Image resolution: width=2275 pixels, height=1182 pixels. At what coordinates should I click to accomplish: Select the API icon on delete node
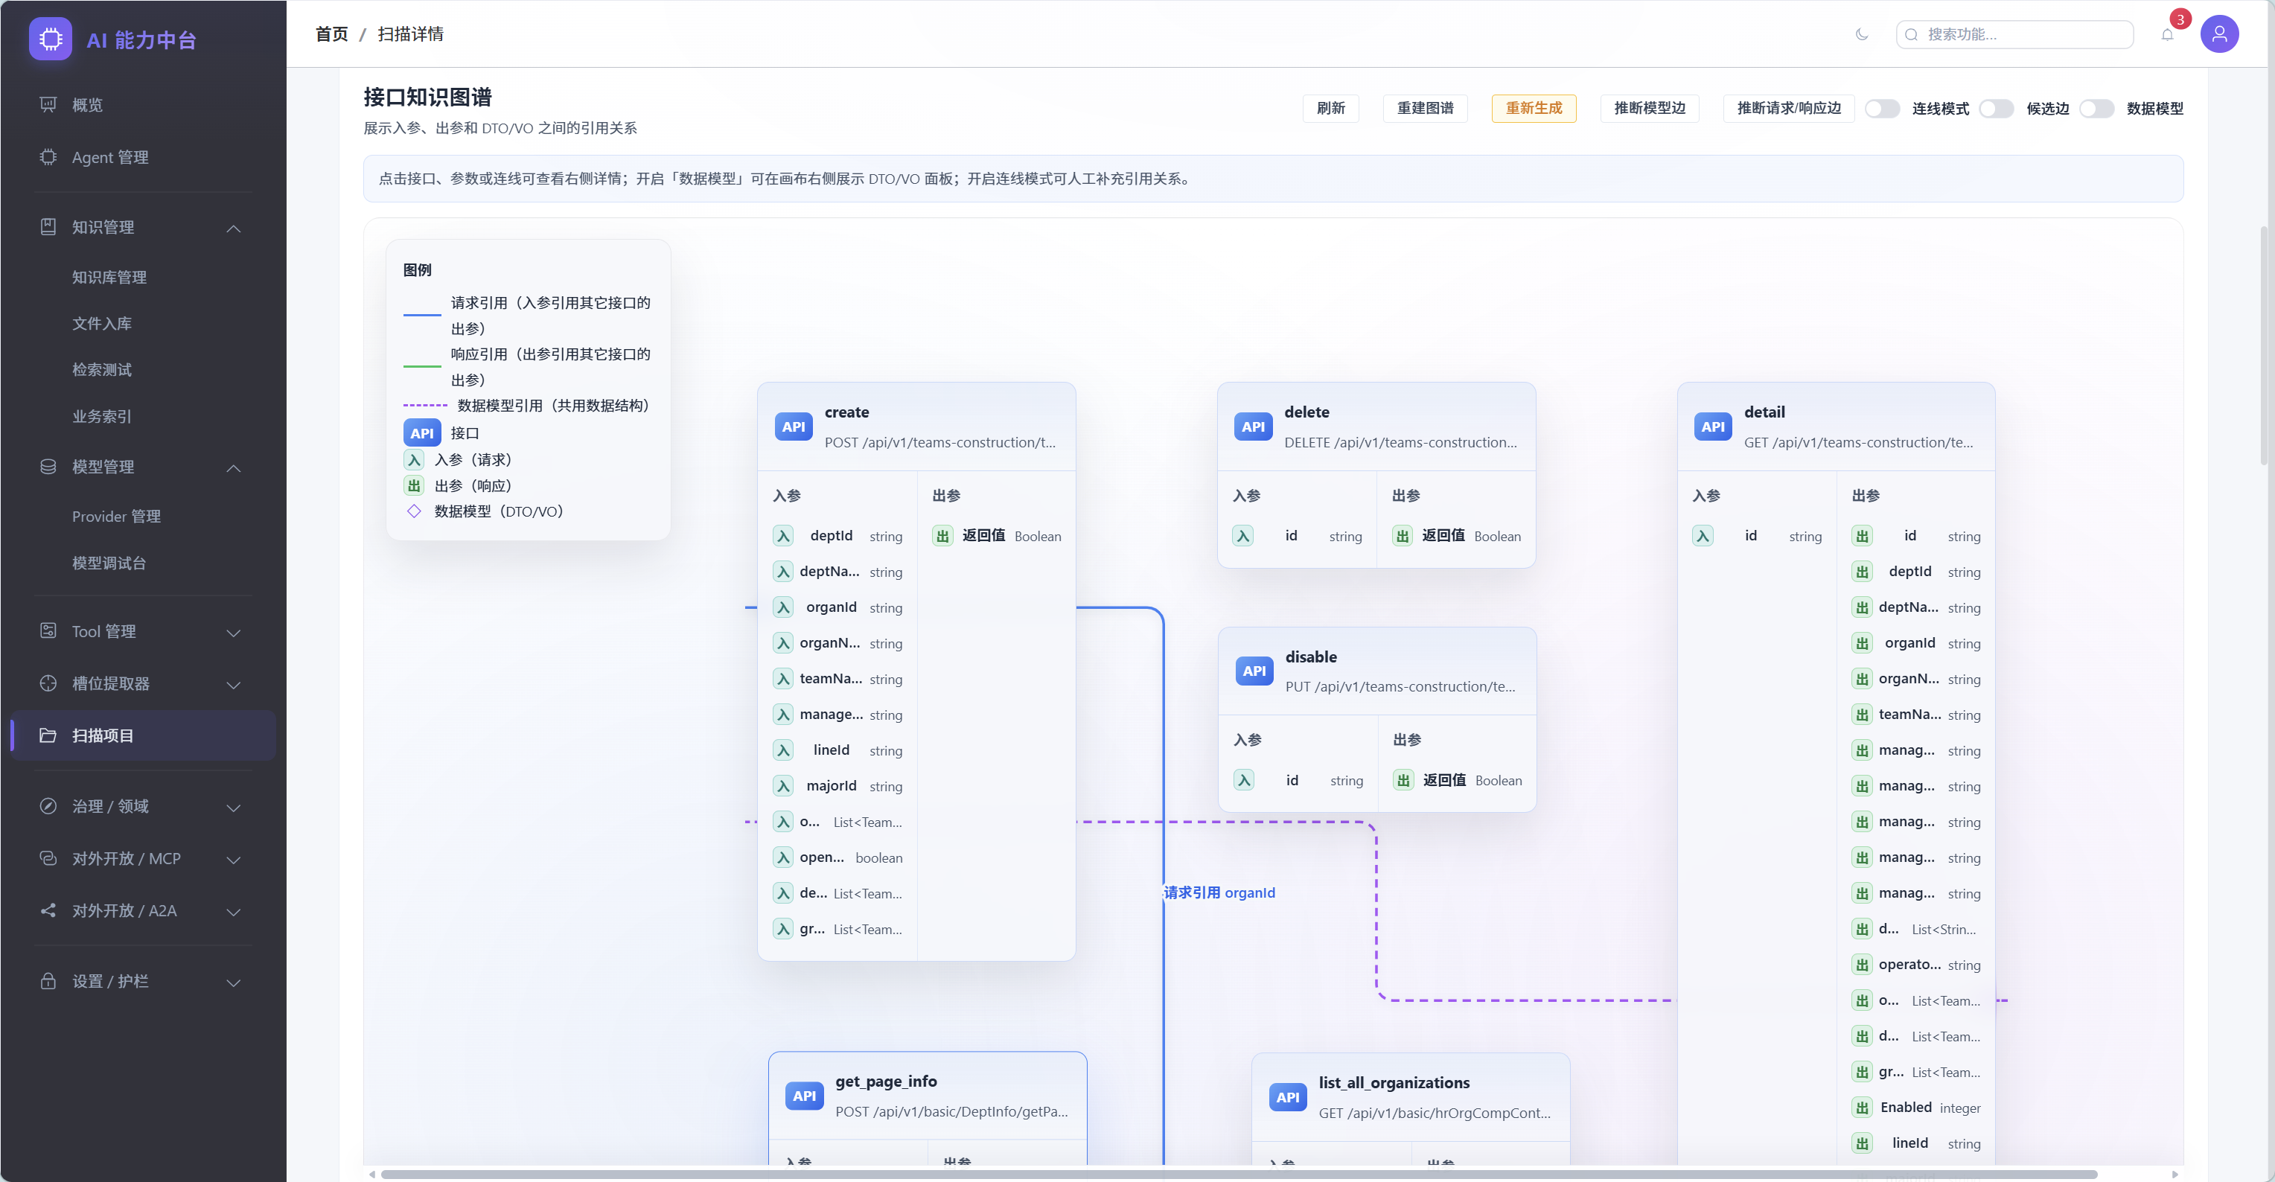pyautogui.click(x=1253, y=427)
